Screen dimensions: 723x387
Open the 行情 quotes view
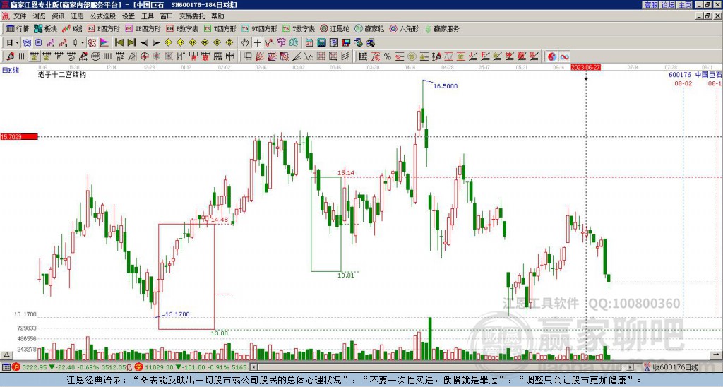click(x=18, y=28)
